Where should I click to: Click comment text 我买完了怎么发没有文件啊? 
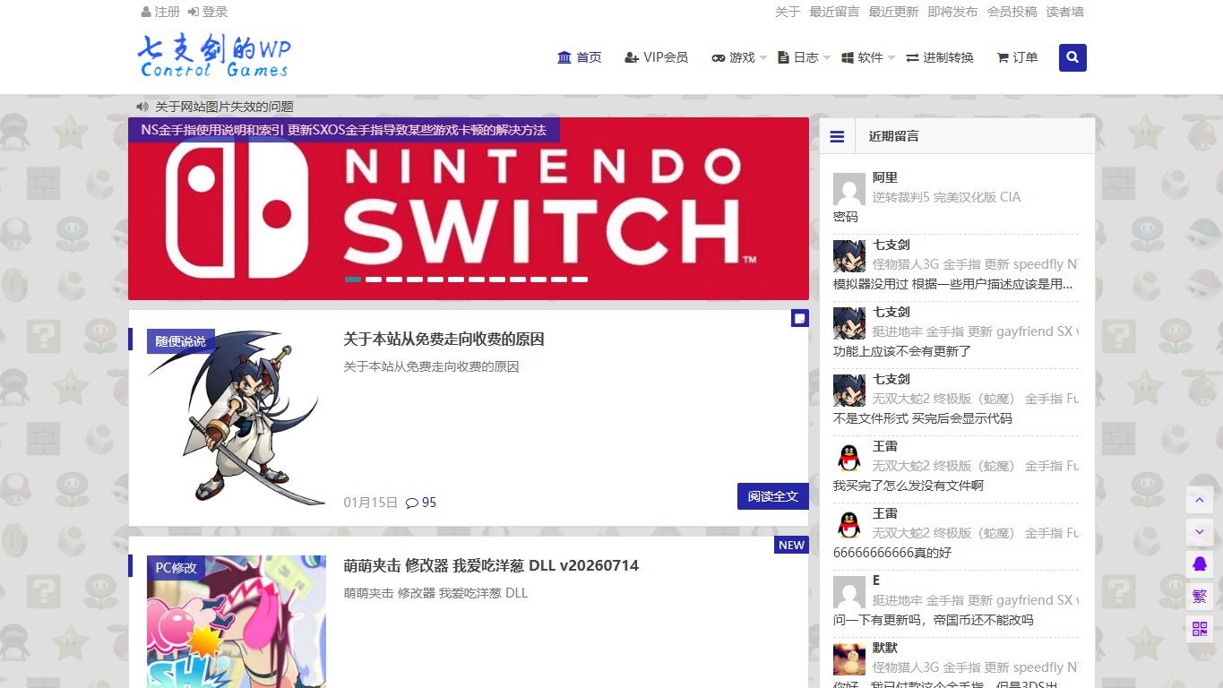(909, 486)
